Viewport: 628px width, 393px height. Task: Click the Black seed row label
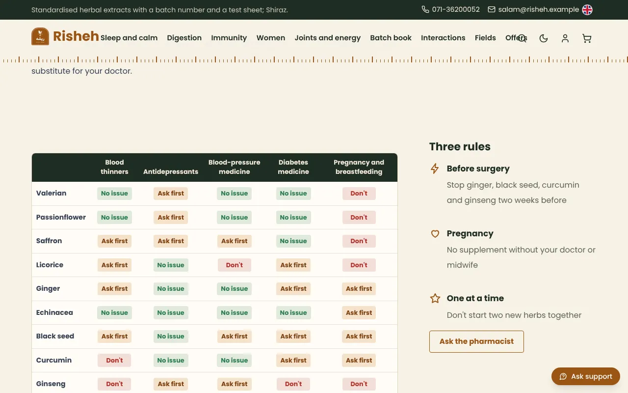coord(55,336)
